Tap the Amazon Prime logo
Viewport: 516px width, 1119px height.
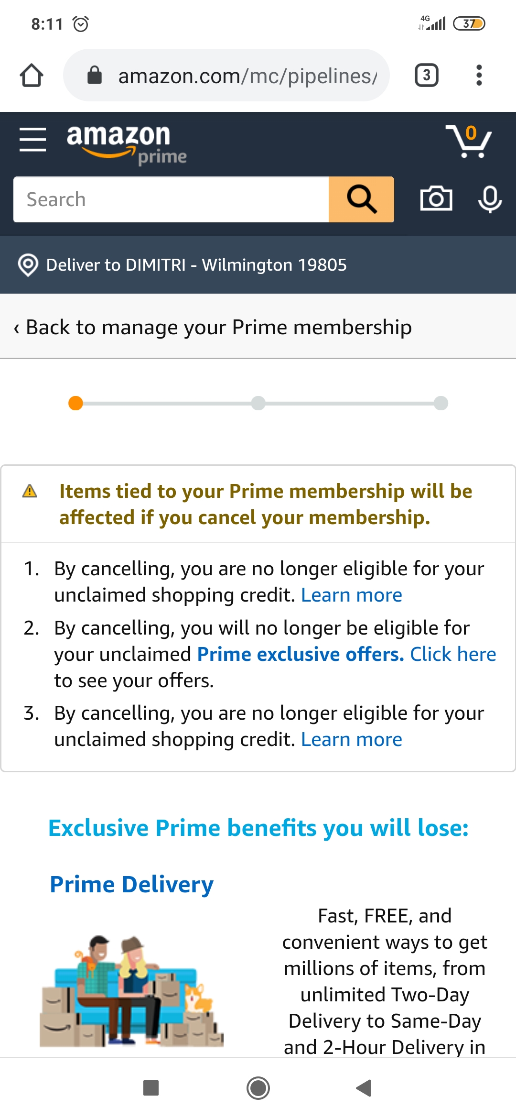tap(126, 143)
